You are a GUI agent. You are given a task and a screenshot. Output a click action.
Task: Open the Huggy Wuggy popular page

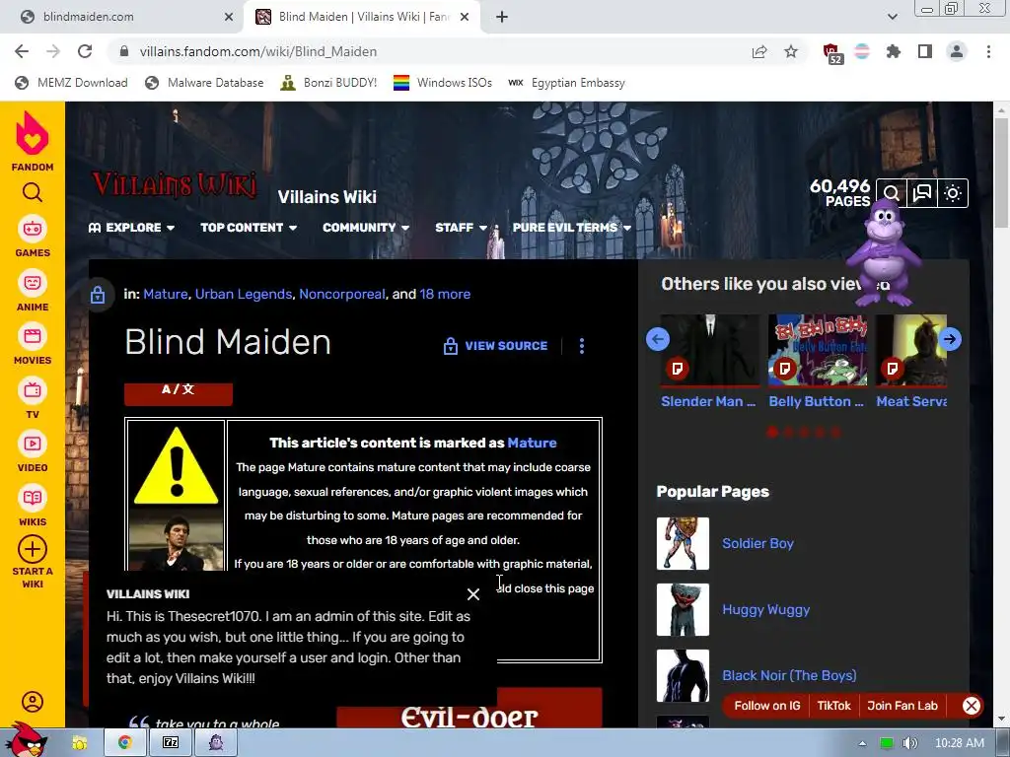[765, 609]
